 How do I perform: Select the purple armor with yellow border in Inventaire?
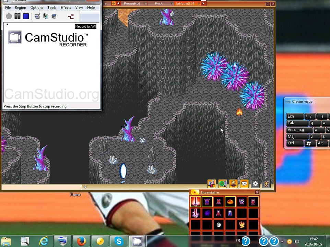(207, 202)
